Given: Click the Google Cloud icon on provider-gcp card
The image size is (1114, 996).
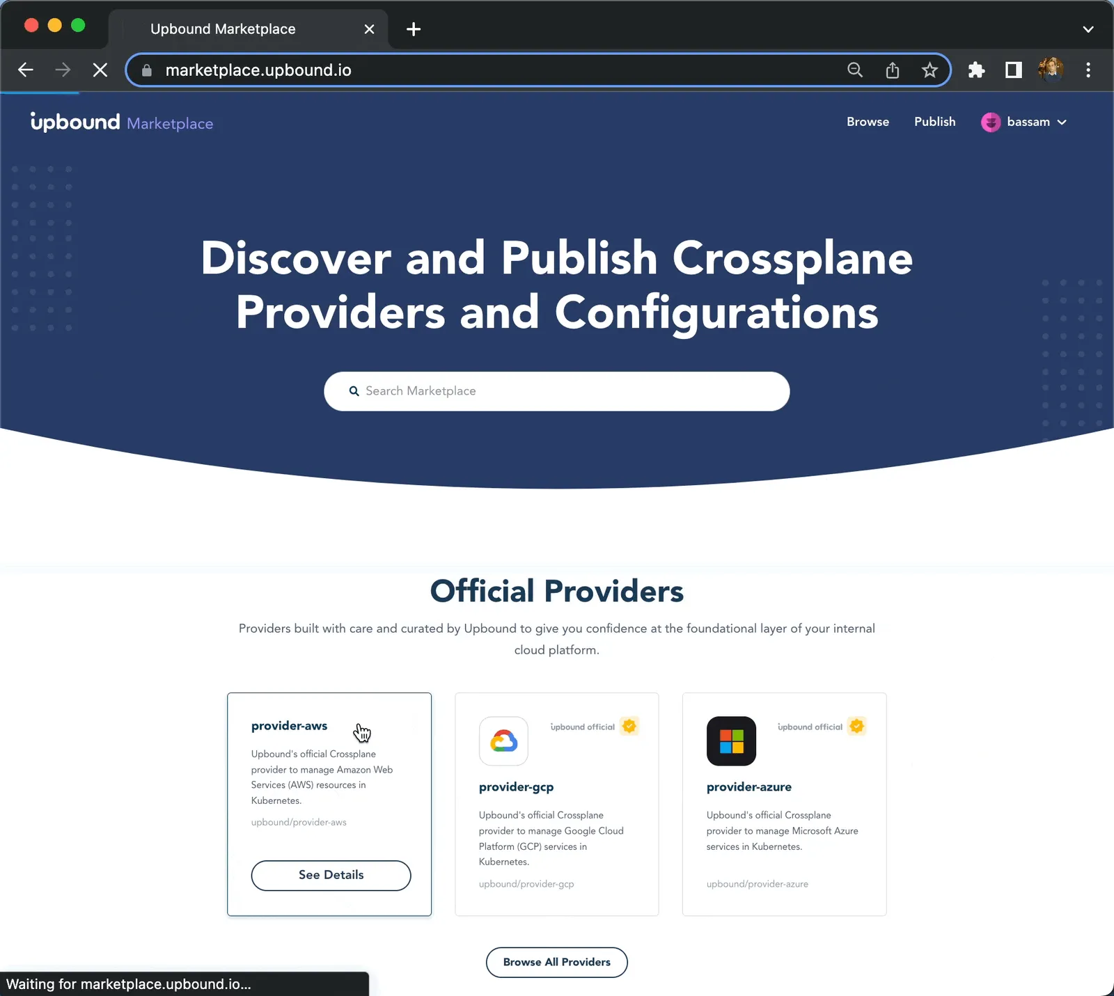Looking at the screenshot, I should (503, 741).
